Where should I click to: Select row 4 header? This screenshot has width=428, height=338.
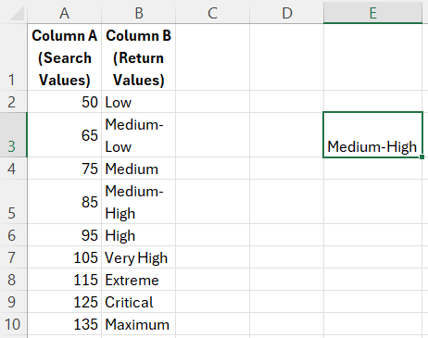pyautogui.click(x=13, y=169)
